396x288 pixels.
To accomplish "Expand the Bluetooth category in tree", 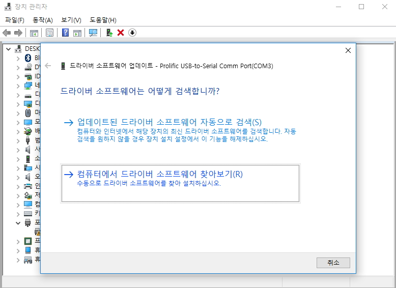I will (x=18, y=58).
